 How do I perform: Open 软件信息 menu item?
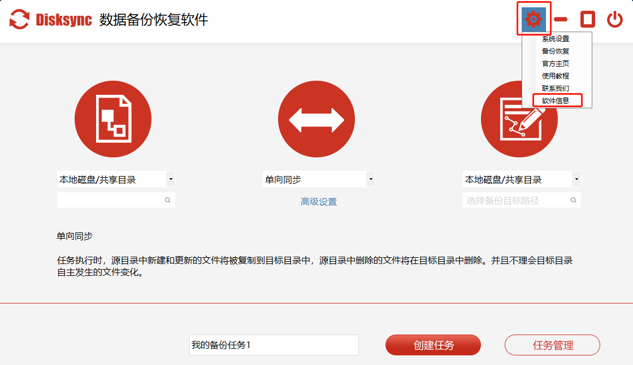(x=556, y=101)
